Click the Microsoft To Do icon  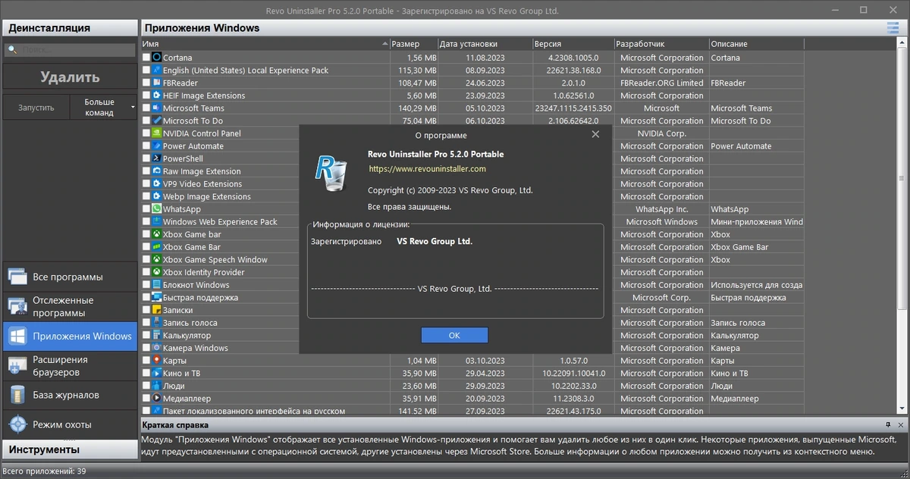[157, 121]
